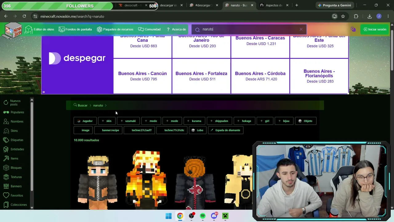Image resolution: width=394 pixels, height=222 pixels.
Task: Select the Espada de diamante tag
Action: coord(226,130)
